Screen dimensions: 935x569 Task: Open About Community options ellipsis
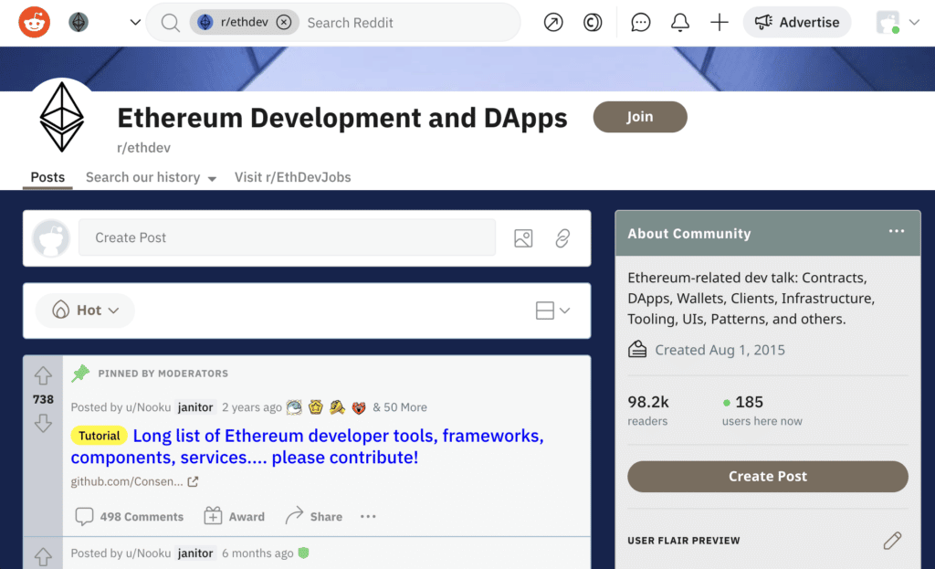(897, 231)
